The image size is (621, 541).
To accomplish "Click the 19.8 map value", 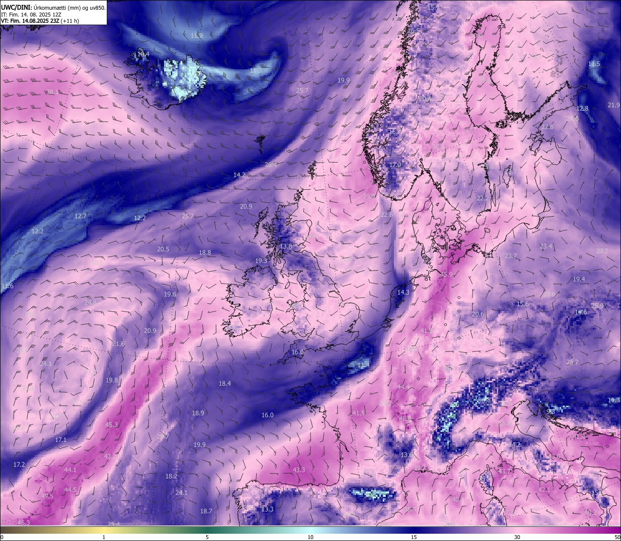I will (x=112, y=380).
